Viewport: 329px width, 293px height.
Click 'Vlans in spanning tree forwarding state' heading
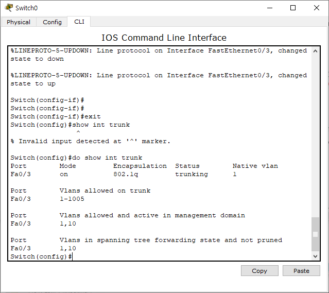(171, 240)
